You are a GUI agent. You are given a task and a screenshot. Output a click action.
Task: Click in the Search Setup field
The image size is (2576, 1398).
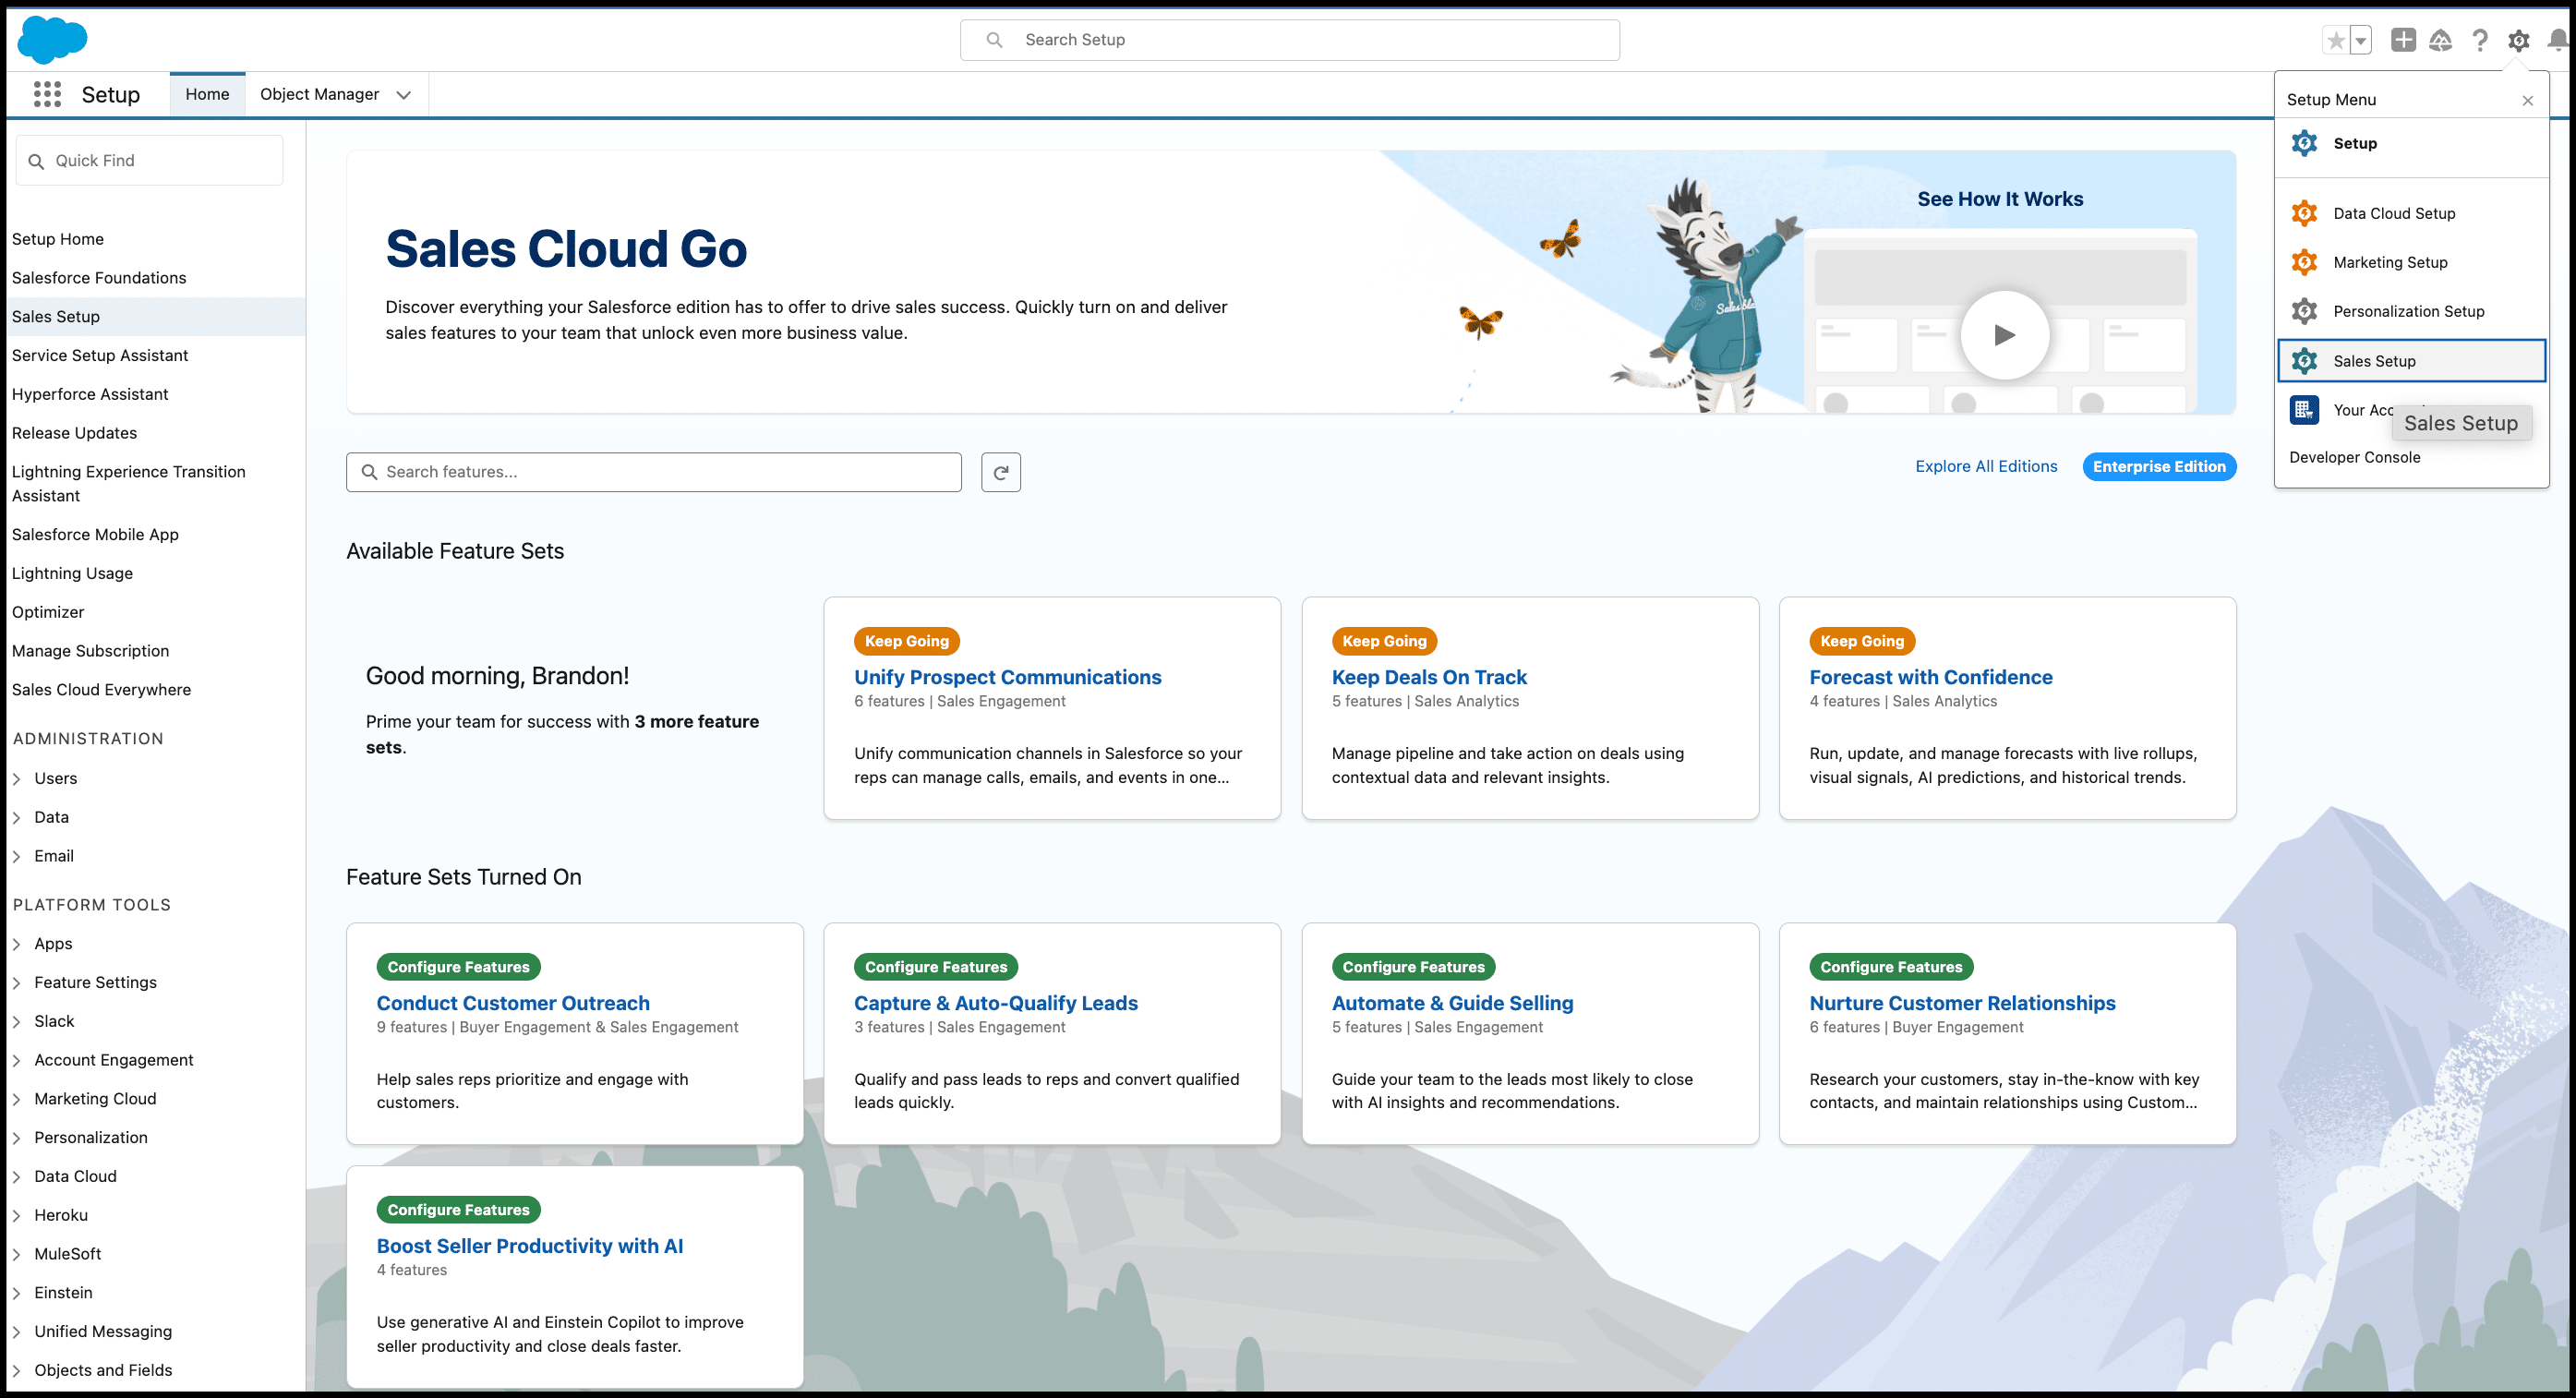1290,40
